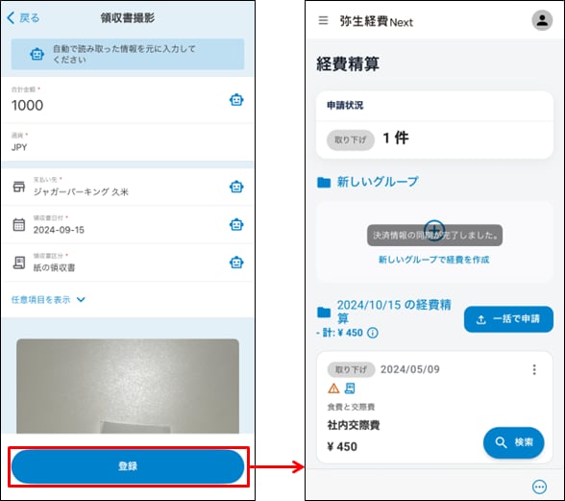The image size is (565, 501).
Task: Tap the robot icon beside 紙の領収書
Action: coord(236,263)
